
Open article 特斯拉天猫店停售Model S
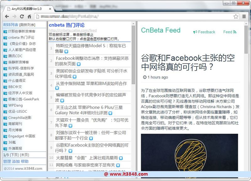tap(91, 49)
